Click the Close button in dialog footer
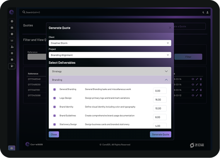 [54, 134]
